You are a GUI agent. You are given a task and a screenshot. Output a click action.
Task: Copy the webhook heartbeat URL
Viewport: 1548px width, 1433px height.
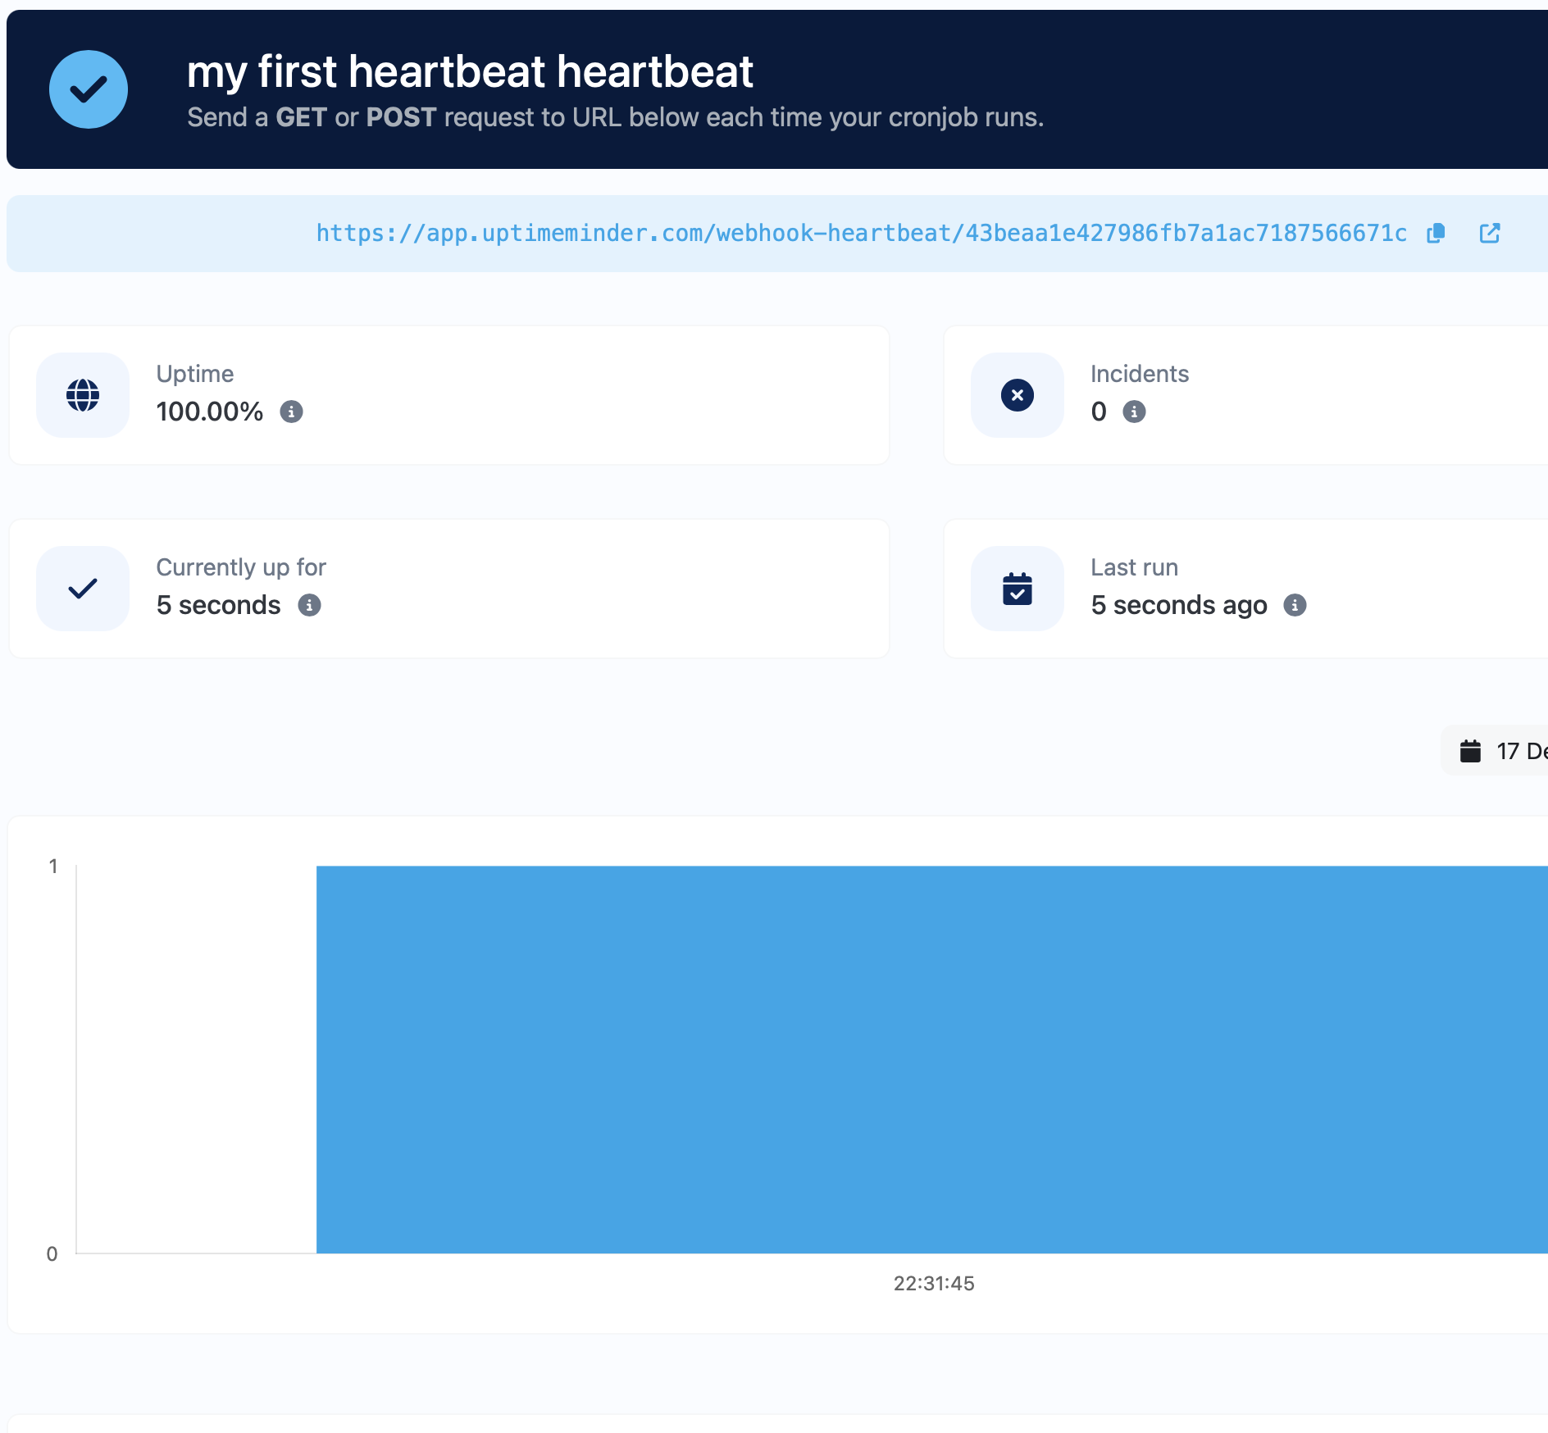tap(1436, 234)
